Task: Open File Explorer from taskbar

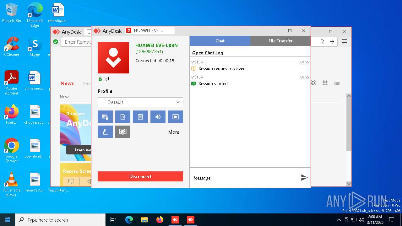Action: point(144,220)
